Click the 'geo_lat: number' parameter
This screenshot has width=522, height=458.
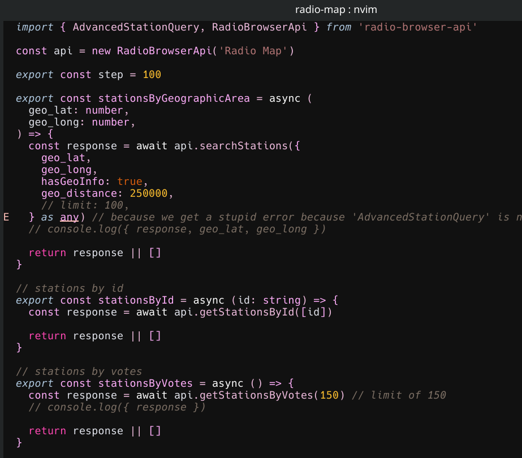pos(76,110)
